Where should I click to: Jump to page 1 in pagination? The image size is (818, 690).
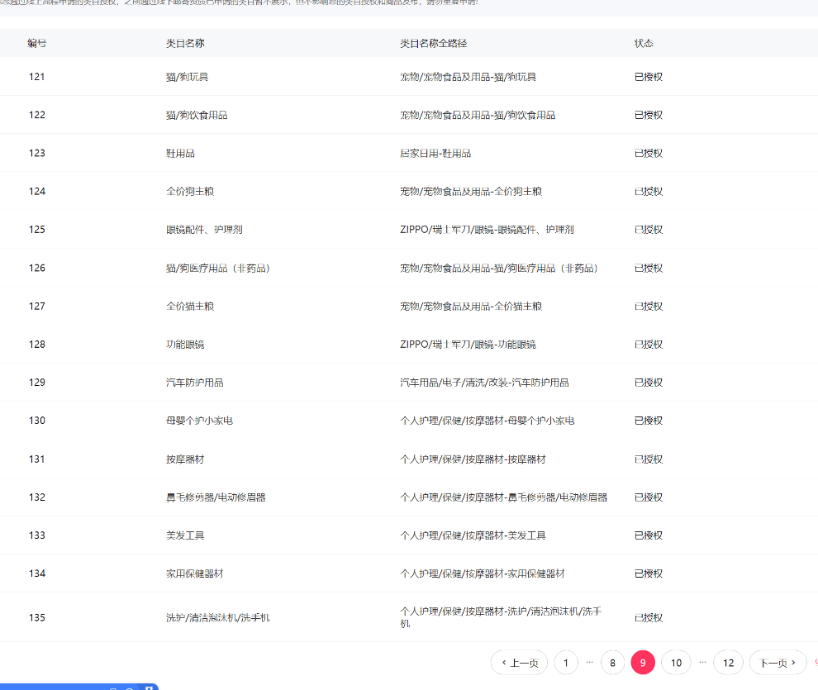coord(566,663)
